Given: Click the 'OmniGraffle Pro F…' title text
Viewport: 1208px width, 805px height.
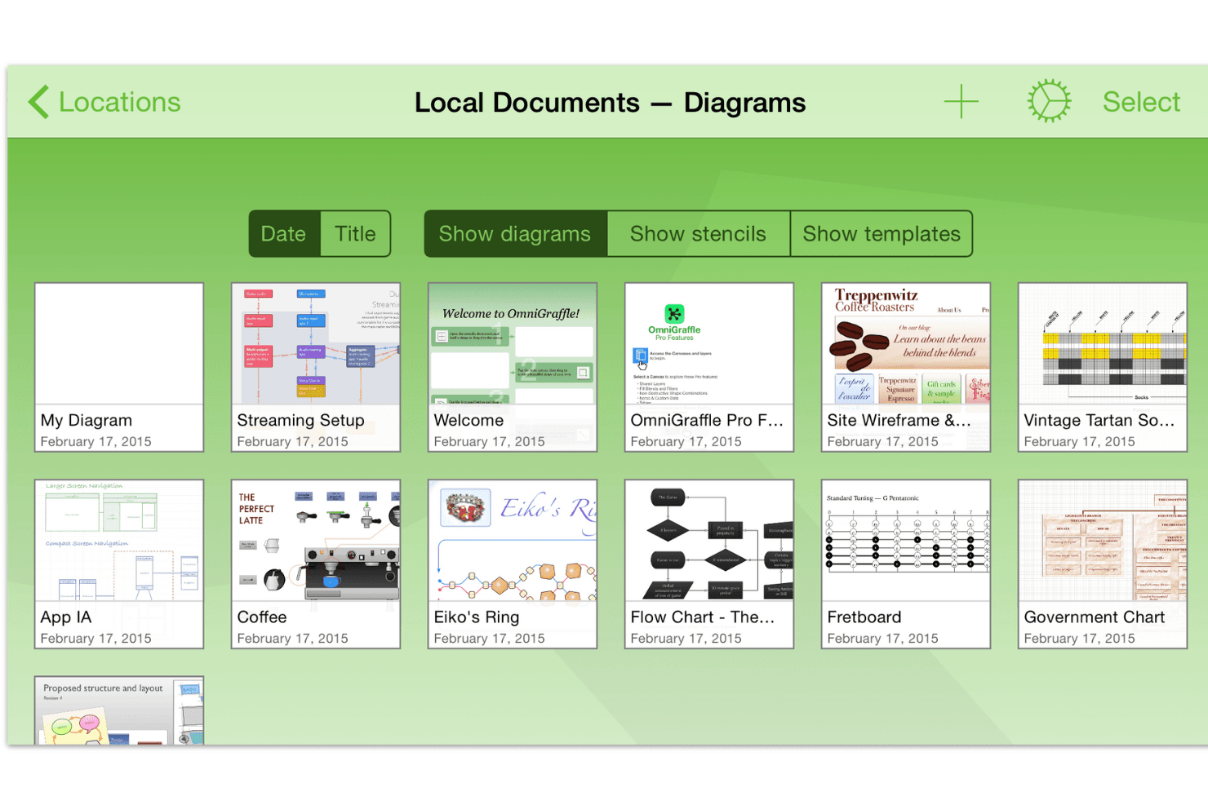Looking at the screenshot, I should 707,421.
